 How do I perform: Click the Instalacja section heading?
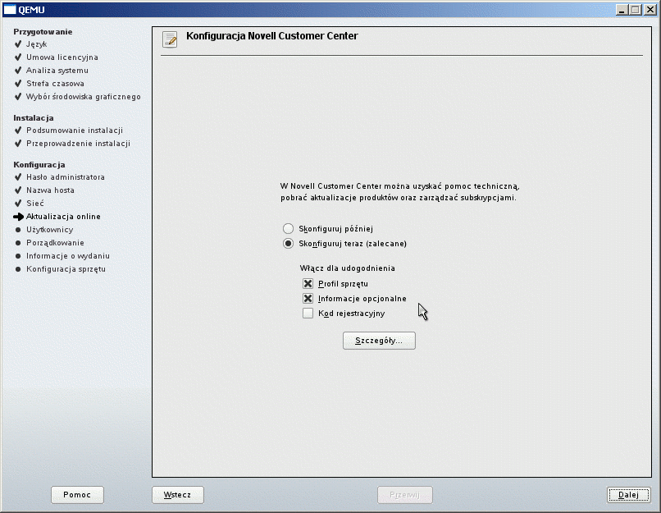pos(34,118)
